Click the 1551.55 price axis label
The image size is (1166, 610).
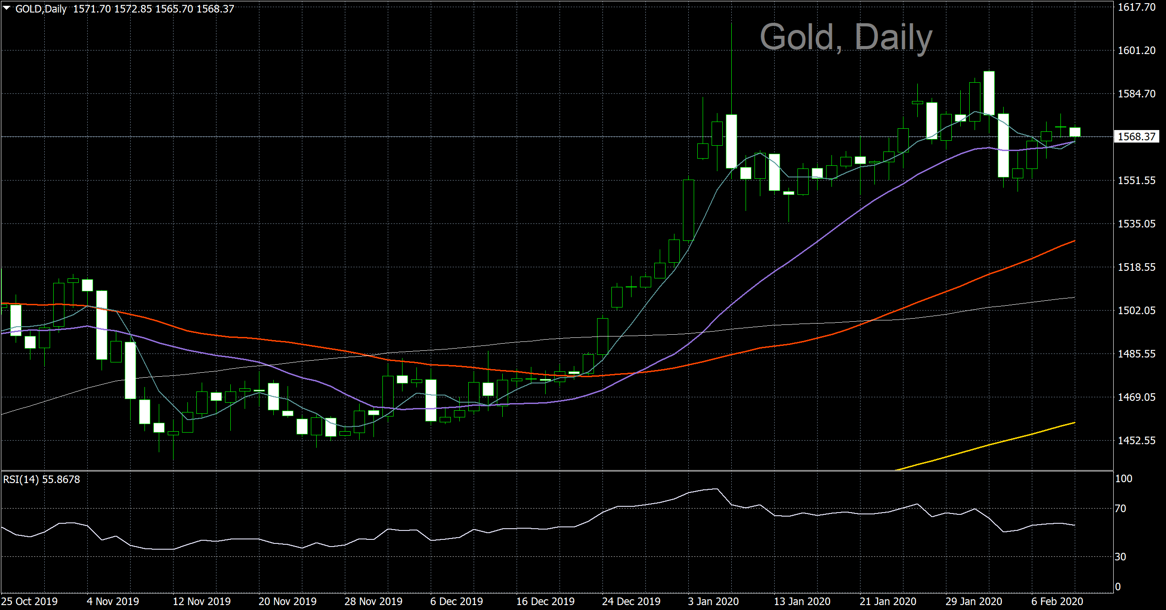1136,181
